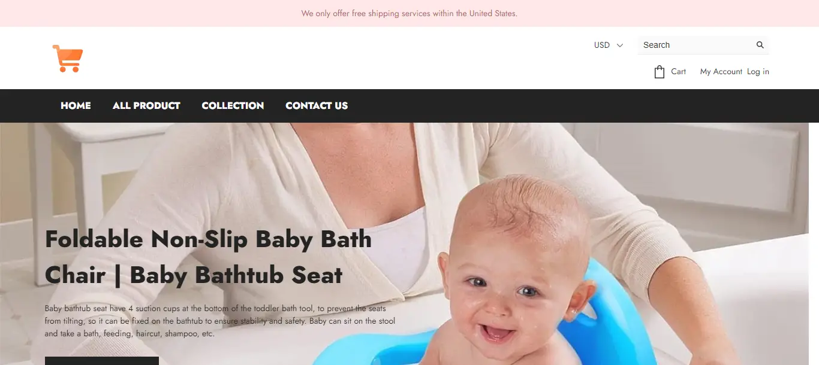This screenshot has height=365, width=819.
Task: Click the page's vertical scrollbar track
Action: click(814, 244)
